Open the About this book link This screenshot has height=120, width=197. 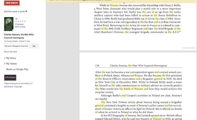pos(10,52)
